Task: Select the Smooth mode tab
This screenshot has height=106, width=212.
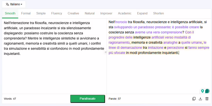Action: 10,13
